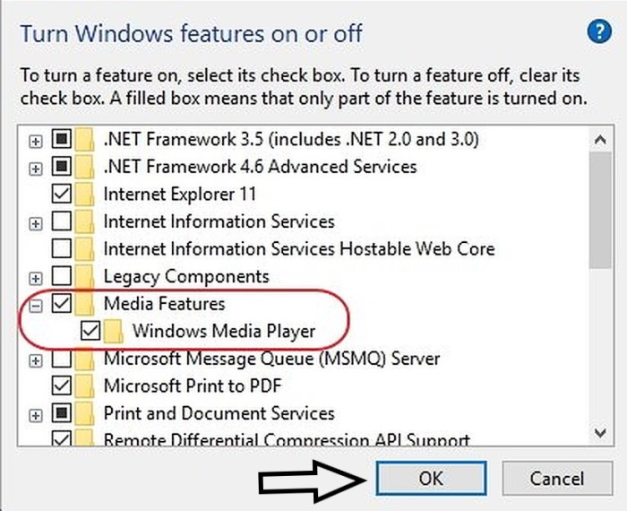This screenshot has width=627, height=511.
Task: Click the Internet Information Services folder icon
Action: (86, 221)
